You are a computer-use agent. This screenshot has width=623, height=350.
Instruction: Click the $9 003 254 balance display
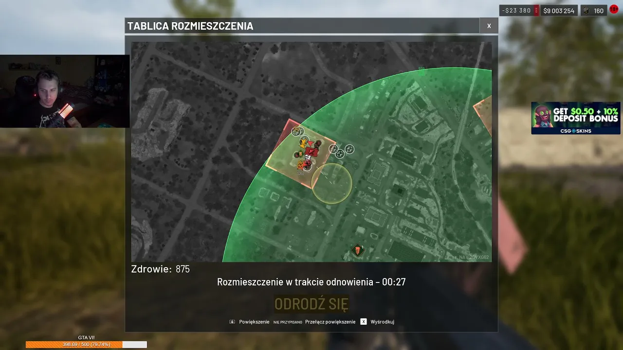[559, 11]
